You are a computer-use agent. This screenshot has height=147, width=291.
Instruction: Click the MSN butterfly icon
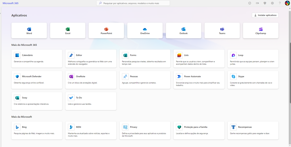coord(71,127)
